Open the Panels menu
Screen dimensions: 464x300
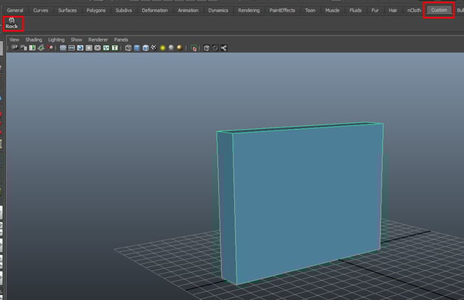[121, 39]
